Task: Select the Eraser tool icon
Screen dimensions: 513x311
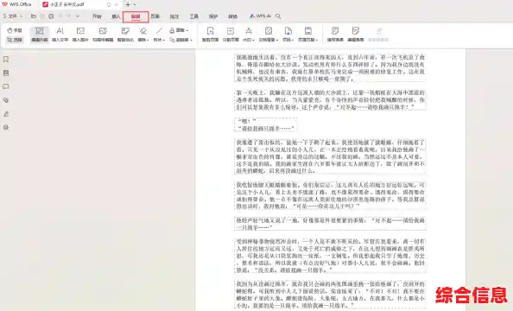Action: coord(143,31)
